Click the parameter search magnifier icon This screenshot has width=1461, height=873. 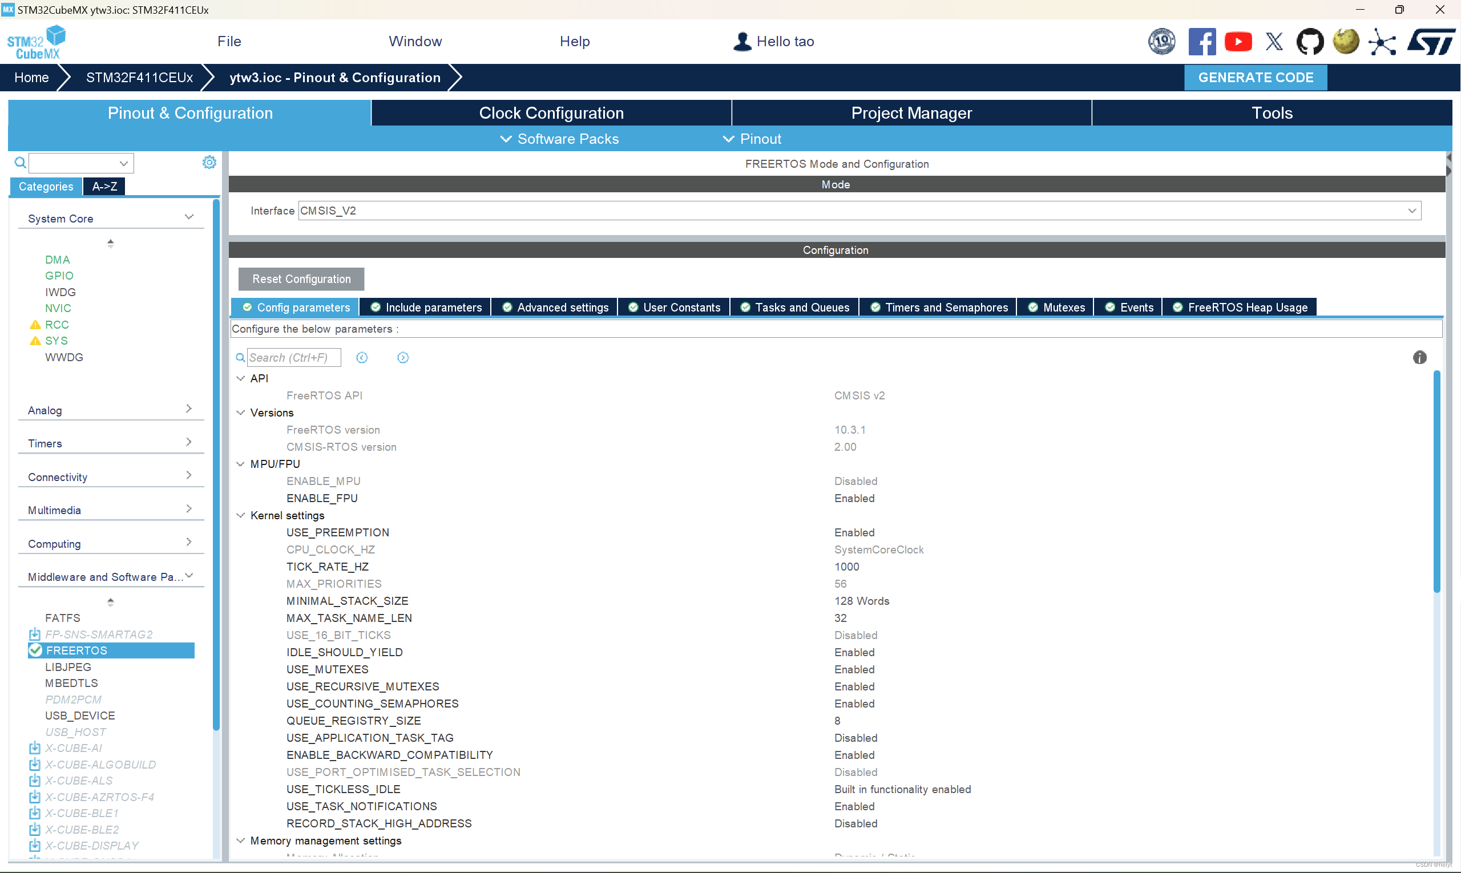[x=240, y=358]
